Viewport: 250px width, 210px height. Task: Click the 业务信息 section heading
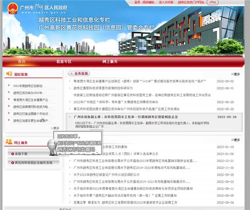(x=82, y=73)
